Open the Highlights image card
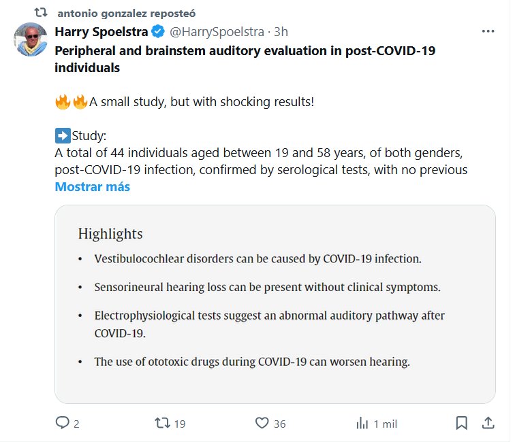515x442 pixels. (x=275, y=303)
